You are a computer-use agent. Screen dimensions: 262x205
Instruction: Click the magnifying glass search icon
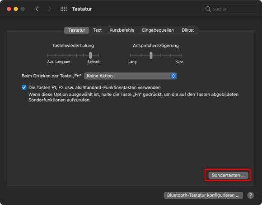click(208, 9)
